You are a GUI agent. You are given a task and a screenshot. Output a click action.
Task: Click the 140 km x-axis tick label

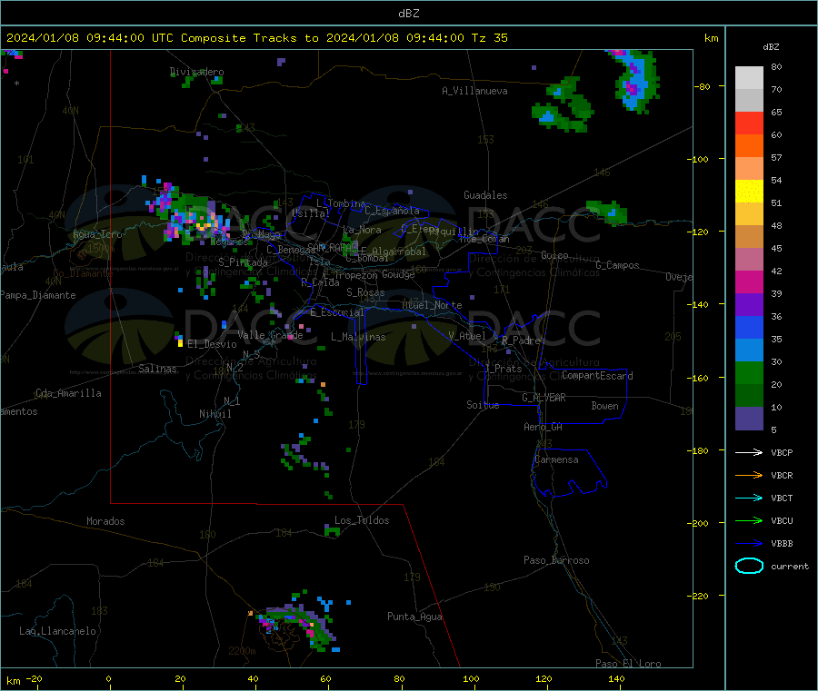pyautogui.click(x=616, y=678)
